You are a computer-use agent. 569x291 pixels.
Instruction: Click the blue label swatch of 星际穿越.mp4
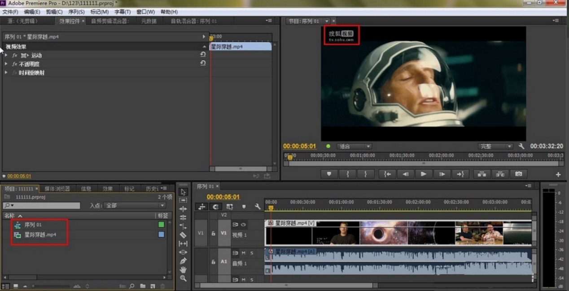(x=162, y=234)
